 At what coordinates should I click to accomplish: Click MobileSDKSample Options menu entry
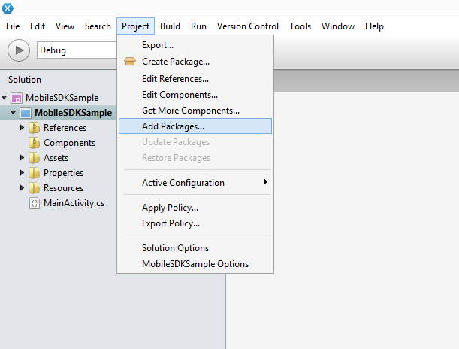[195, 264]
